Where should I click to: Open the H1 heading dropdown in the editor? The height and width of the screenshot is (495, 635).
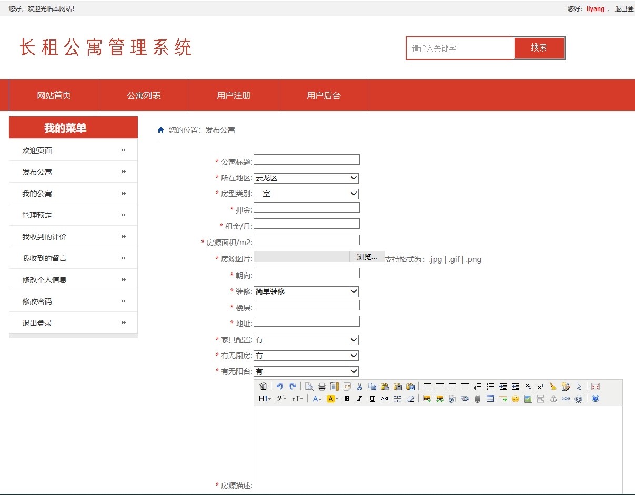pyautogui.click(x=265, y=399)
